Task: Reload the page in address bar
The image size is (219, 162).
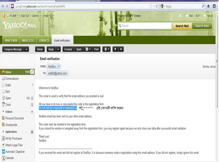Action: click(x=157, y=6)
